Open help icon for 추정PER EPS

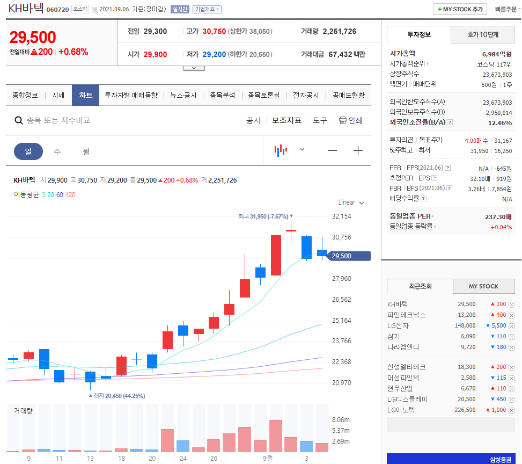[435, 178]
